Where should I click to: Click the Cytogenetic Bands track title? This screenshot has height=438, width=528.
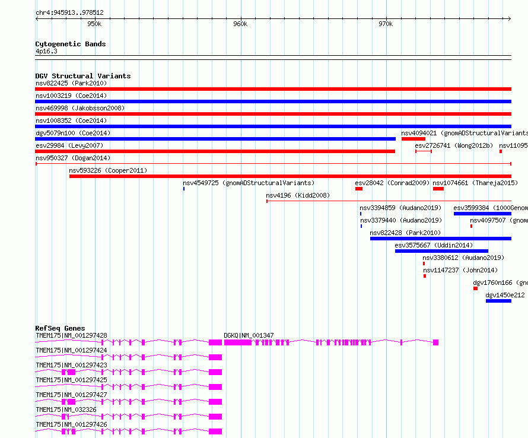tap(71, 44)
